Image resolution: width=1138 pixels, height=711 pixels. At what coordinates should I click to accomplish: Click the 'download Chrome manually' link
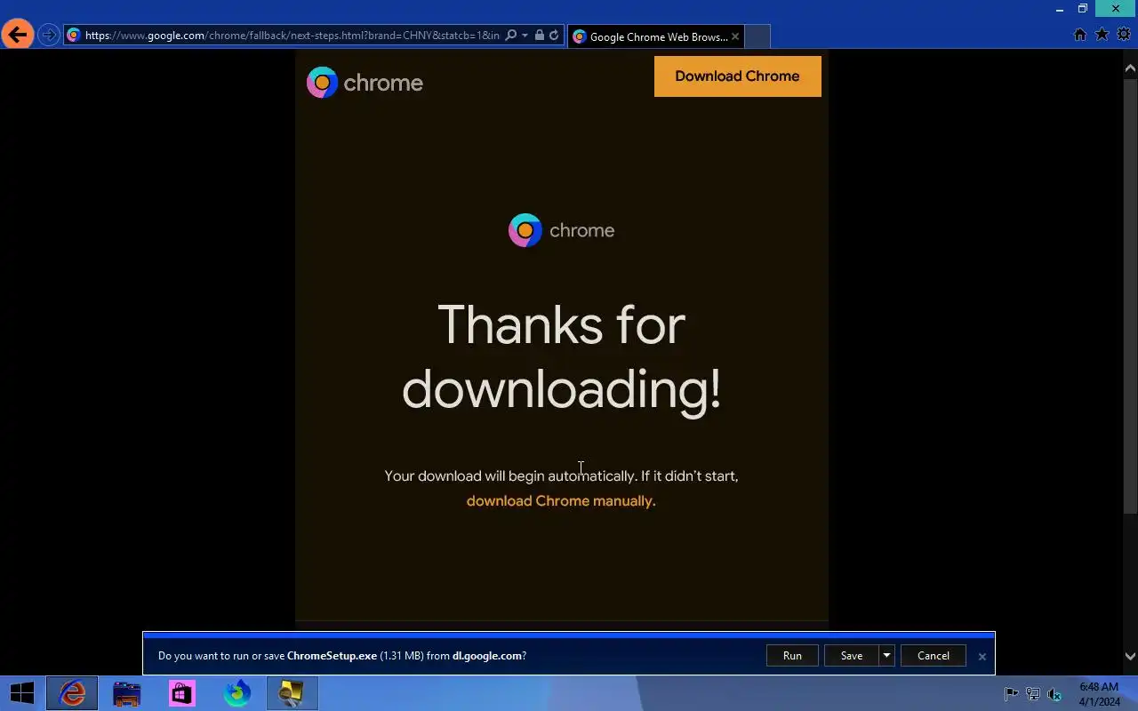560,500
